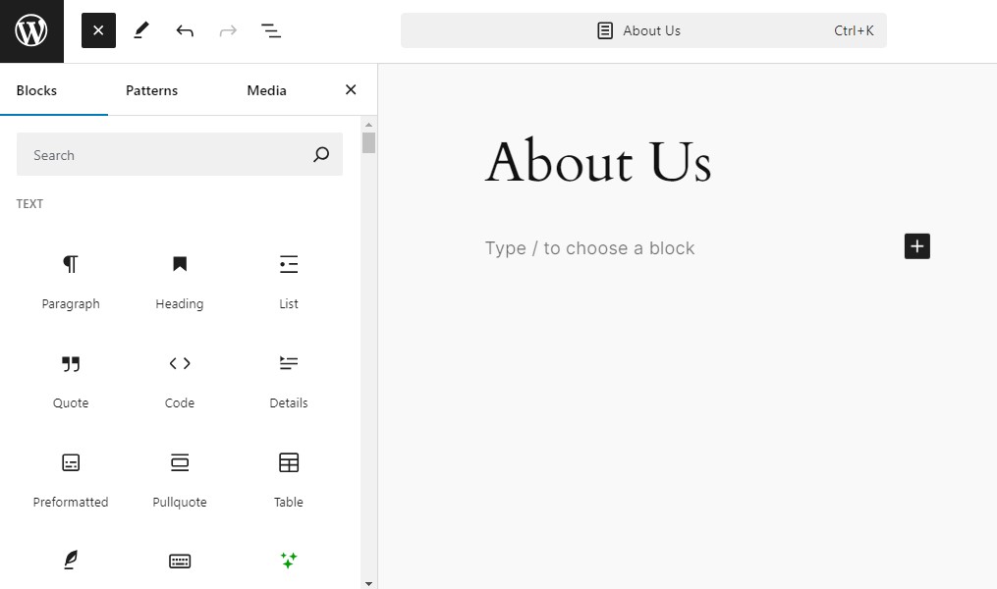Click the black plus add block button
Viewport: 997px width, 589px height.
point(916,245)
